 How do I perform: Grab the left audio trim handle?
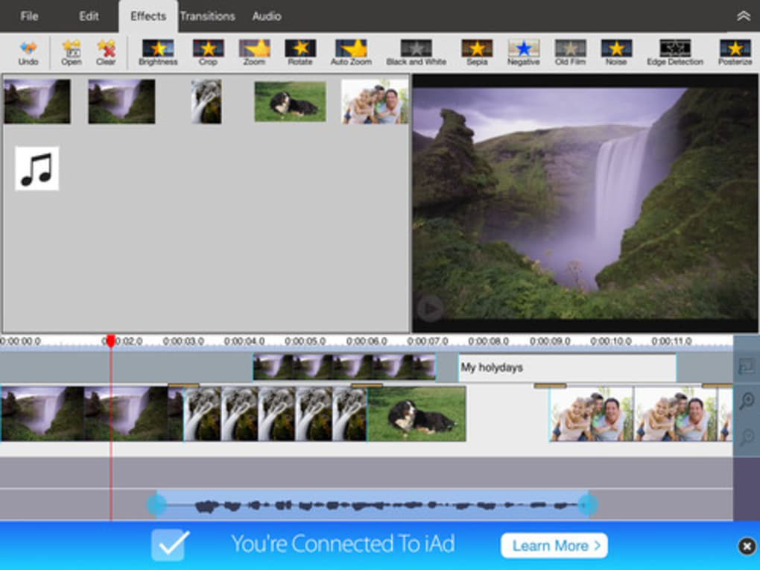coord(156,505)
